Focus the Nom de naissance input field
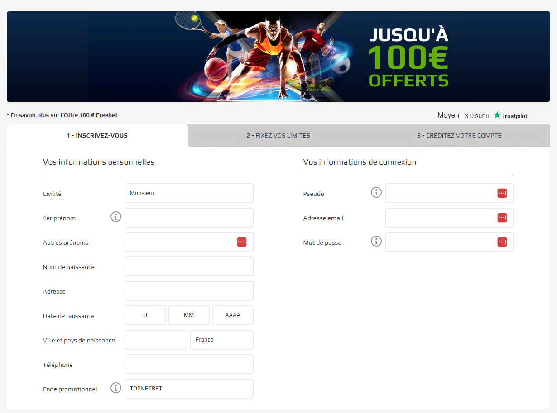 tap(189, 266)
